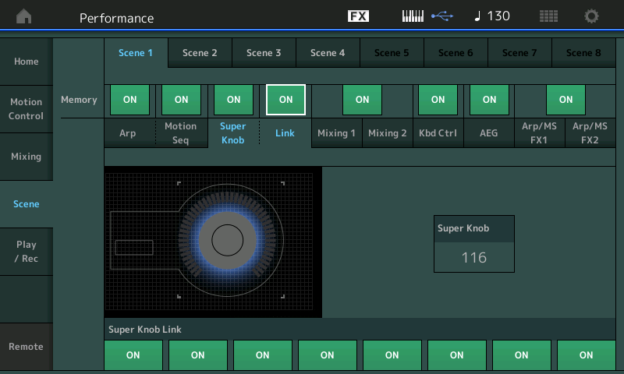
Task: Toggle the first Super Knob Link switch
Action: tap(133, 355)
